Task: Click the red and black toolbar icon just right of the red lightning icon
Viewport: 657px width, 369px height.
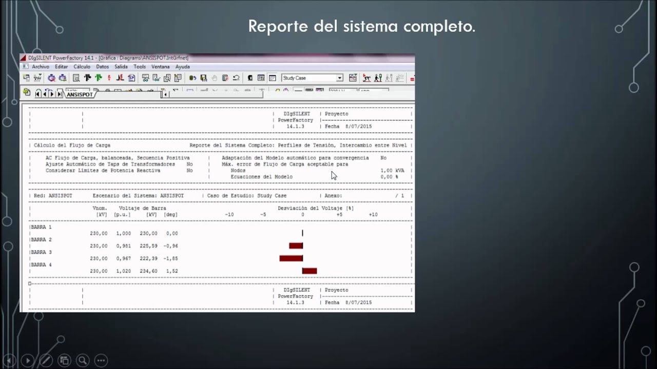Action: (120, 78)
